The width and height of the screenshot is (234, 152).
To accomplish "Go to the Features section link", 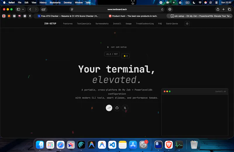I will point(68,24).
